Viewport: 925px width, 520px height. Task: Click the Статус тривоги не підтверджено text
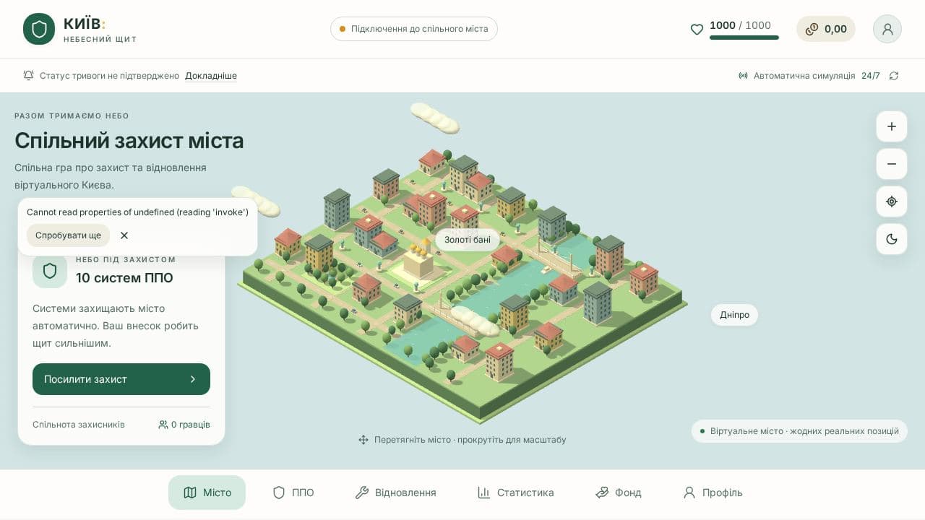pyautogui.click(x=109, y=76)
